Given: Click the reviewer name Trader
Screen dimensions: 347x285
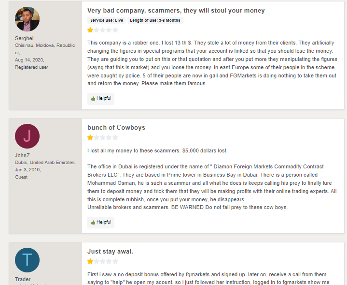Looking at the screenshot, I should [23, 279].
